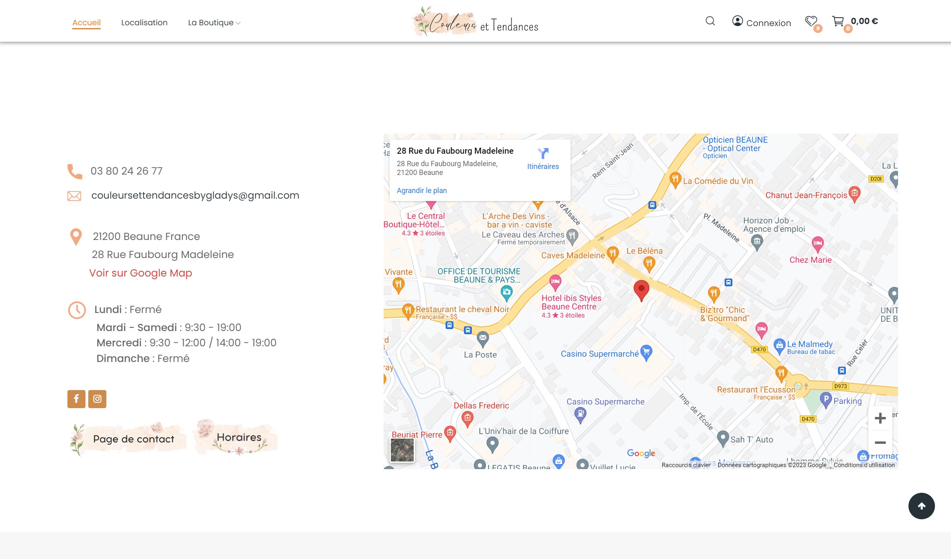The width and height of the screenshot is (951, 559).
Task: Click the Horaires button
Action: [239, 437]
